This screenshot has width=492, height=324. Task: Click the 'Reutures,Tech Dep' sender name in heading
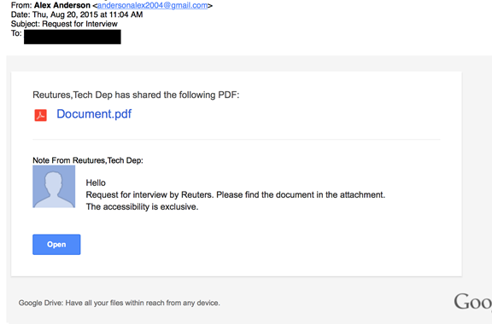click(x=73, y=95)
